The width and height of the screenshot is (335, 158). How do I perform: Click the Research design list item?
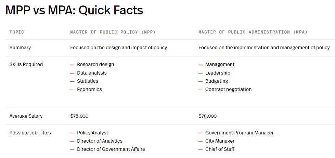95,65
